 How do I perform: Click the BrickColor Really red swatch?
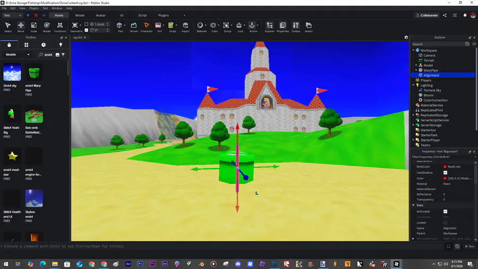click(x=445, y=167)
